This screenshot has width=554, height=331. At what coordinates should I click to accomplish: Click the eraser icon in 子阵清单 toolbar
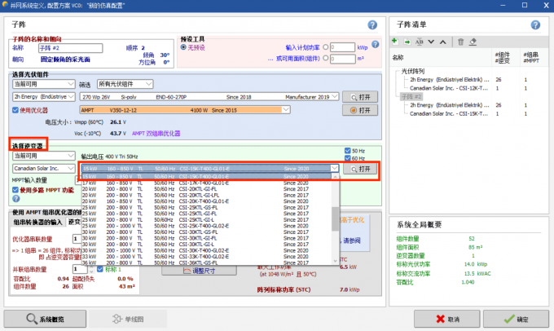(x=473, y=42)
